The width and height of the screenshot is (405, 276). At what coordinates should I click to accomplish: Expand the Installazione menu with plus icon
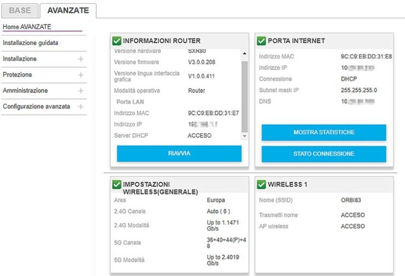pyautogui.click(x=81, y=59)
